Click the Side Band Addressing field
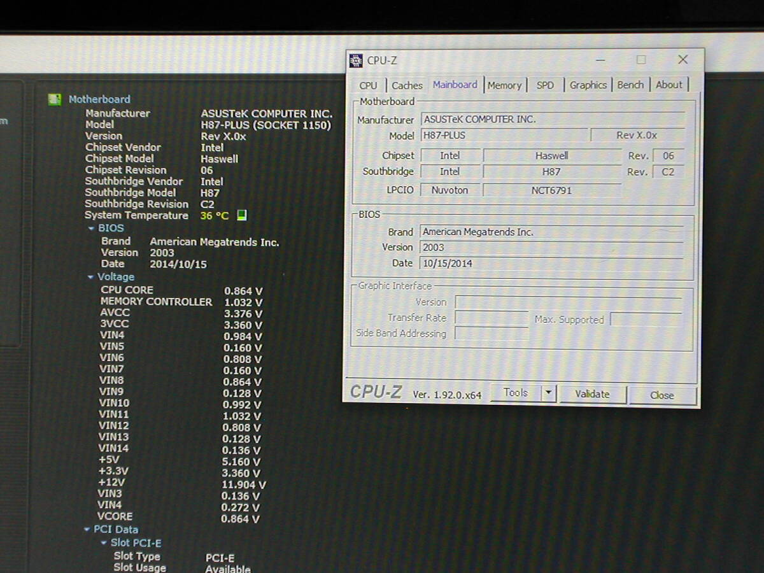 (492, 334)
